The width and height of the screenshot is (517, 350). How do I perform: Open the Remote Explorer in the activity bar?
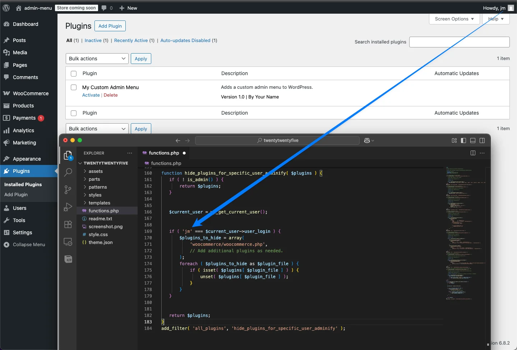click(x=68, y=242)
